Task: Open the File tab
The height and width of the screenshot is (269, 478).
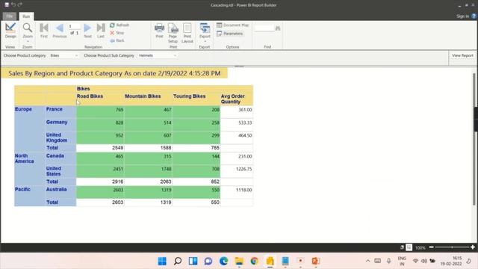Action: point(10,16)
